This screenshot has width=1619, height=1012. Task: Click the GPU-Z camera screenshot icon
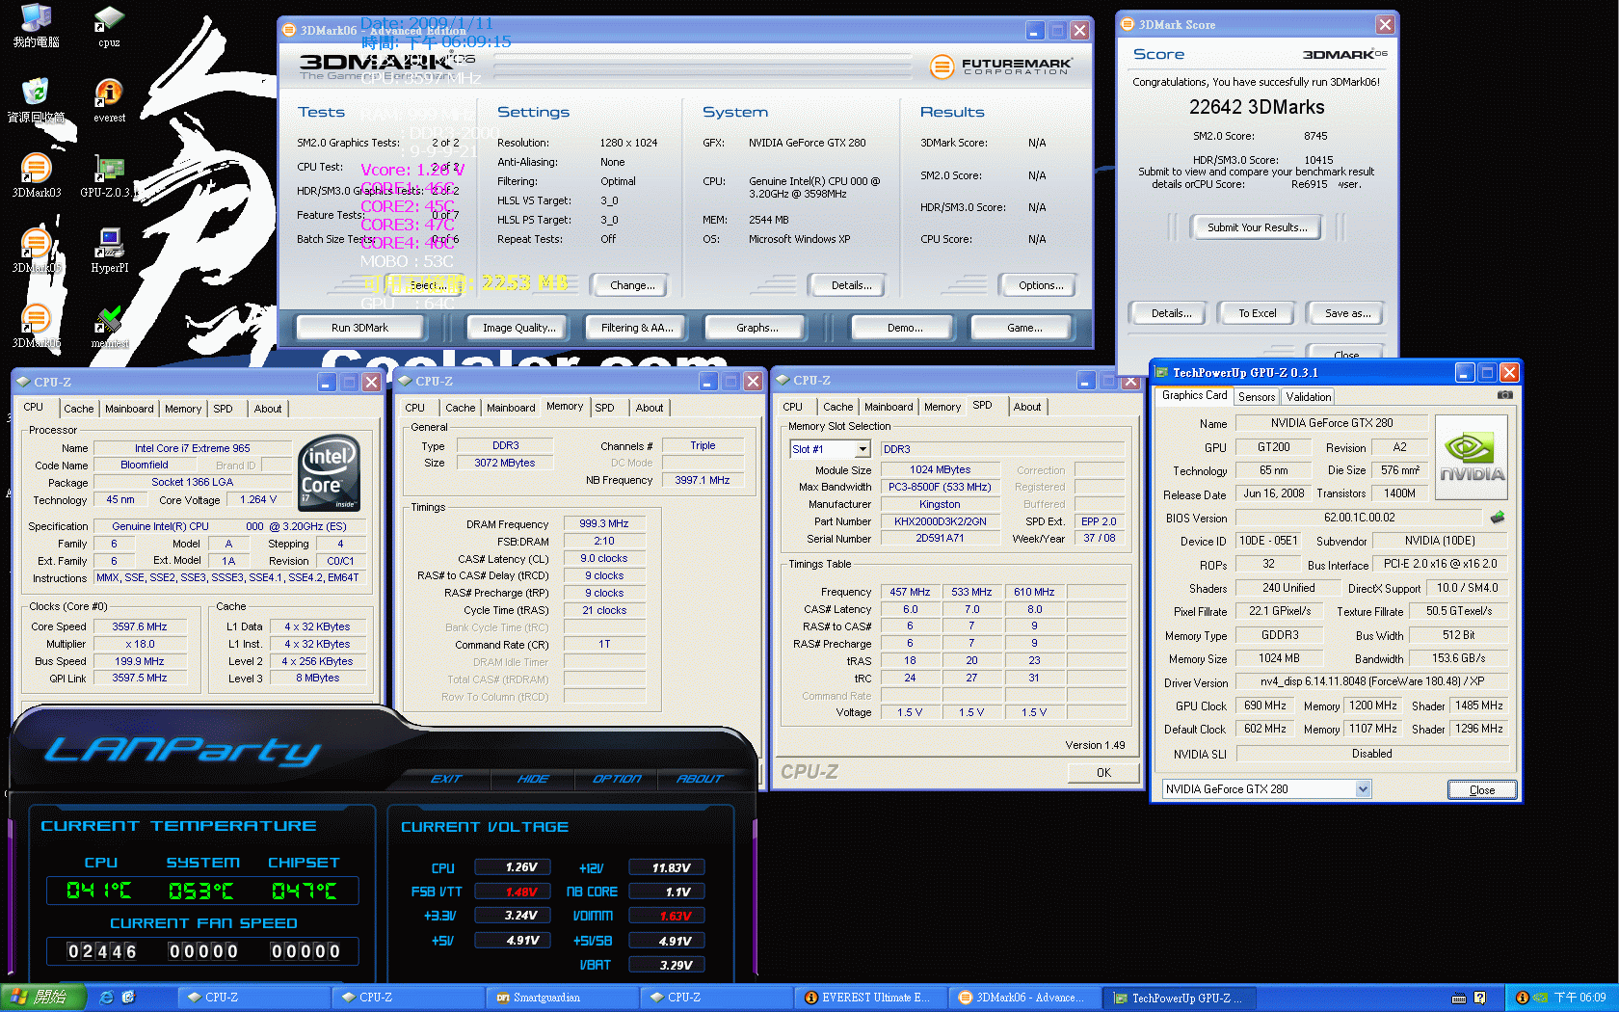(x=1505, y=395)
